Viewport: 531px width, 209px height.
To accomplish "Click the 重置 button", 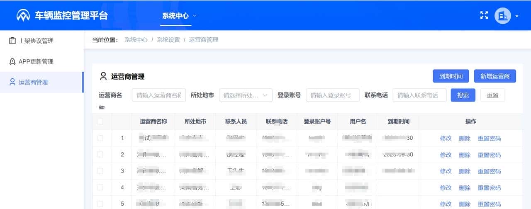I will (x=493, y=95).
